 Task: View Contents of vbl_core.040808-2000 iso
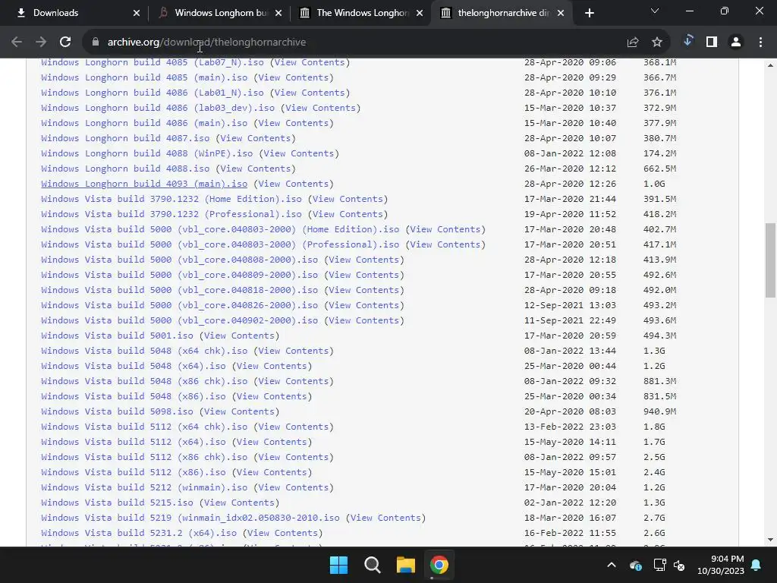click(x=364, y=260)
